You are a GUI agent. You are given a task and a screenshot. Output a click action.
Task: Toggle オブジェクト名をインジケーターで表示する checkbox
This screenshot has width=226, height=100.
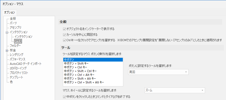tap(64, 29)
